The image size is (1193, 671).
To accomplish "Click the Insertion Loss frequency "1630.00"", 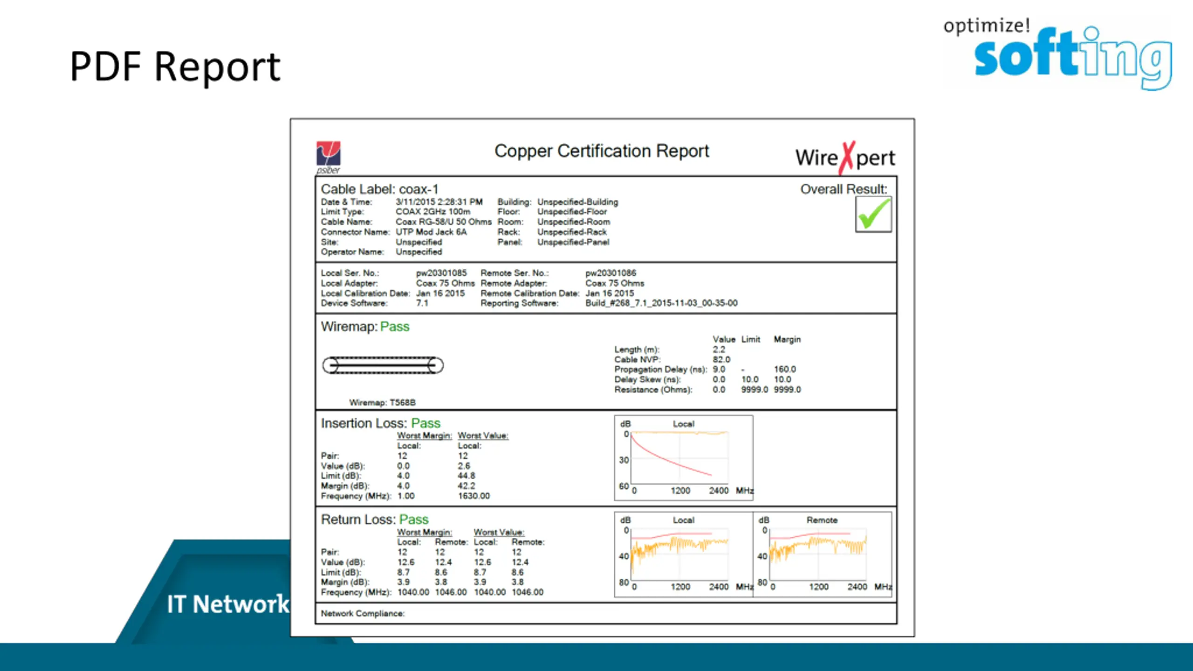I will [x=474, y=496].
